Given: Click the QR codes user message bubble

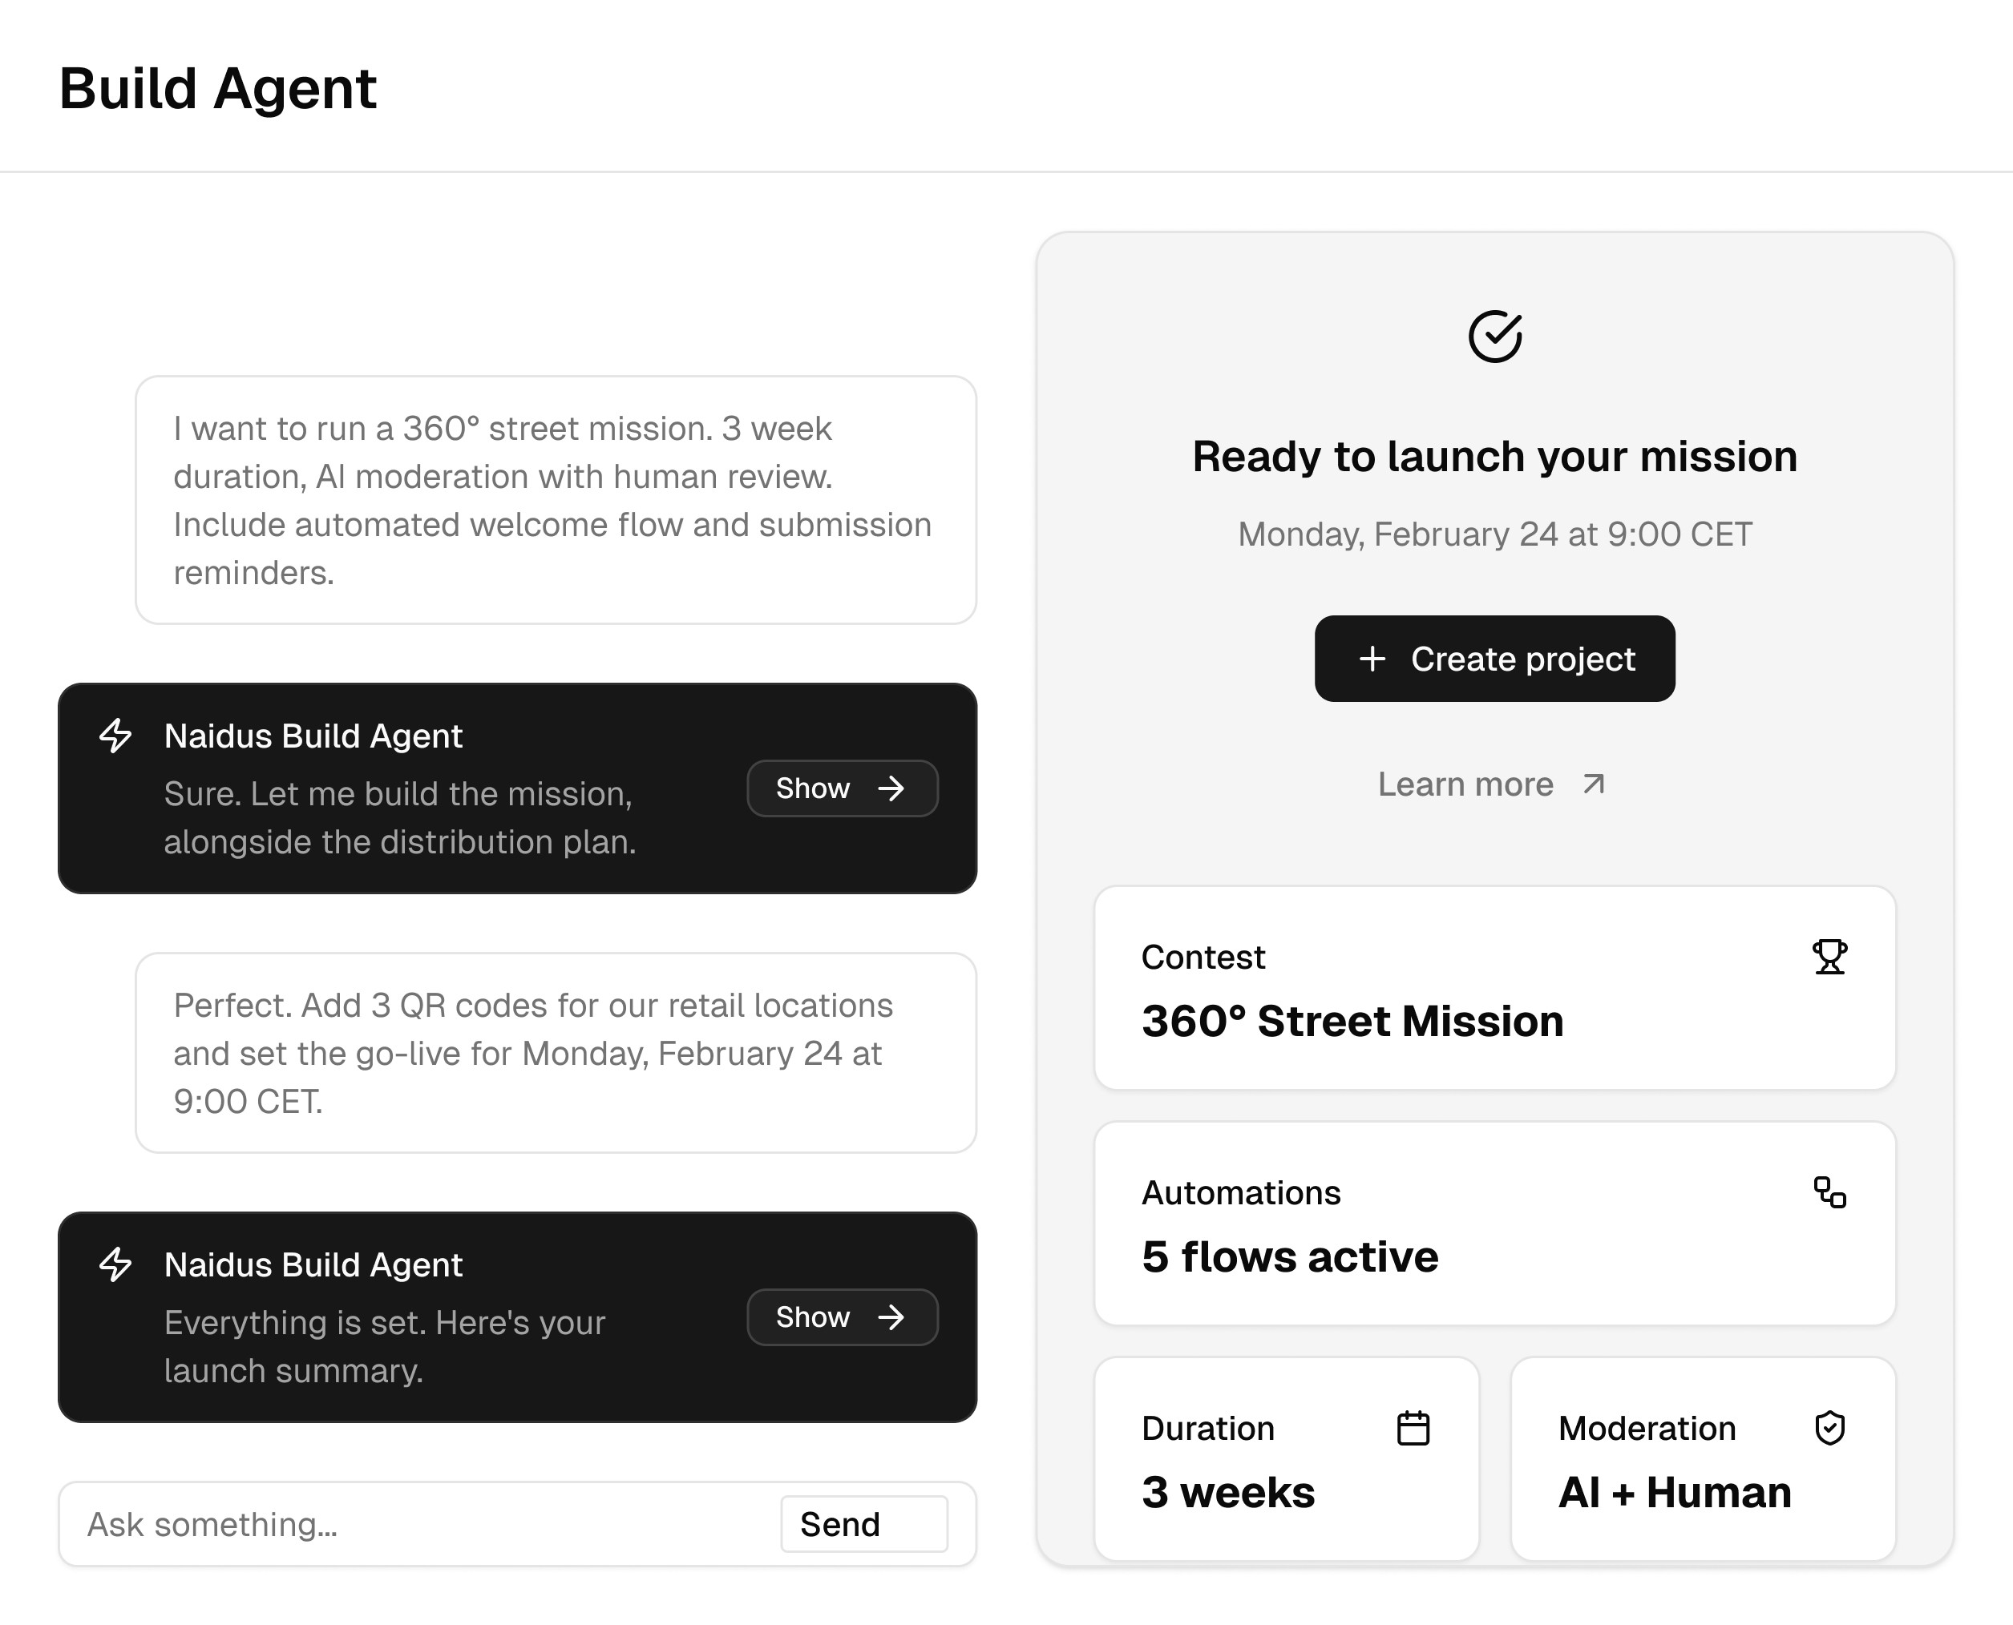Looking at the screenshot, I should tap(556, 1053).
